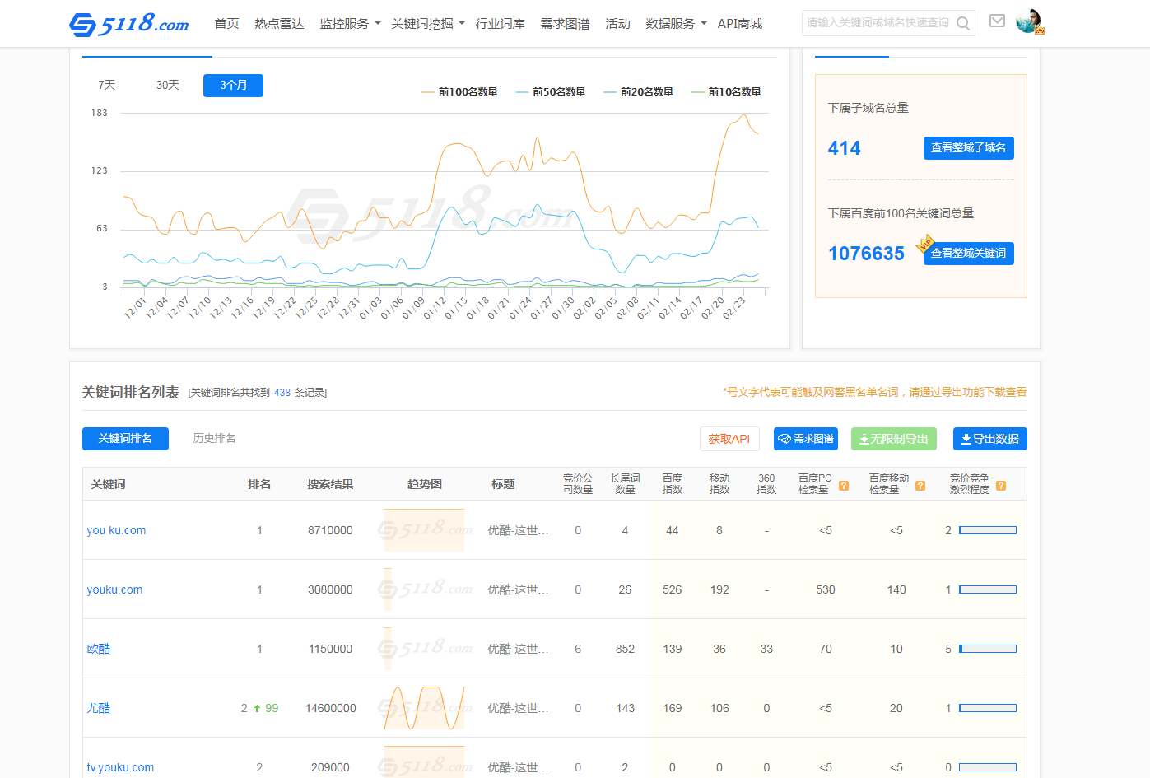Image resolution: width=1150 pixels, height=778 pixels.
Task: Toggle the 前100名数量 legend series
Action: point(459,92)
